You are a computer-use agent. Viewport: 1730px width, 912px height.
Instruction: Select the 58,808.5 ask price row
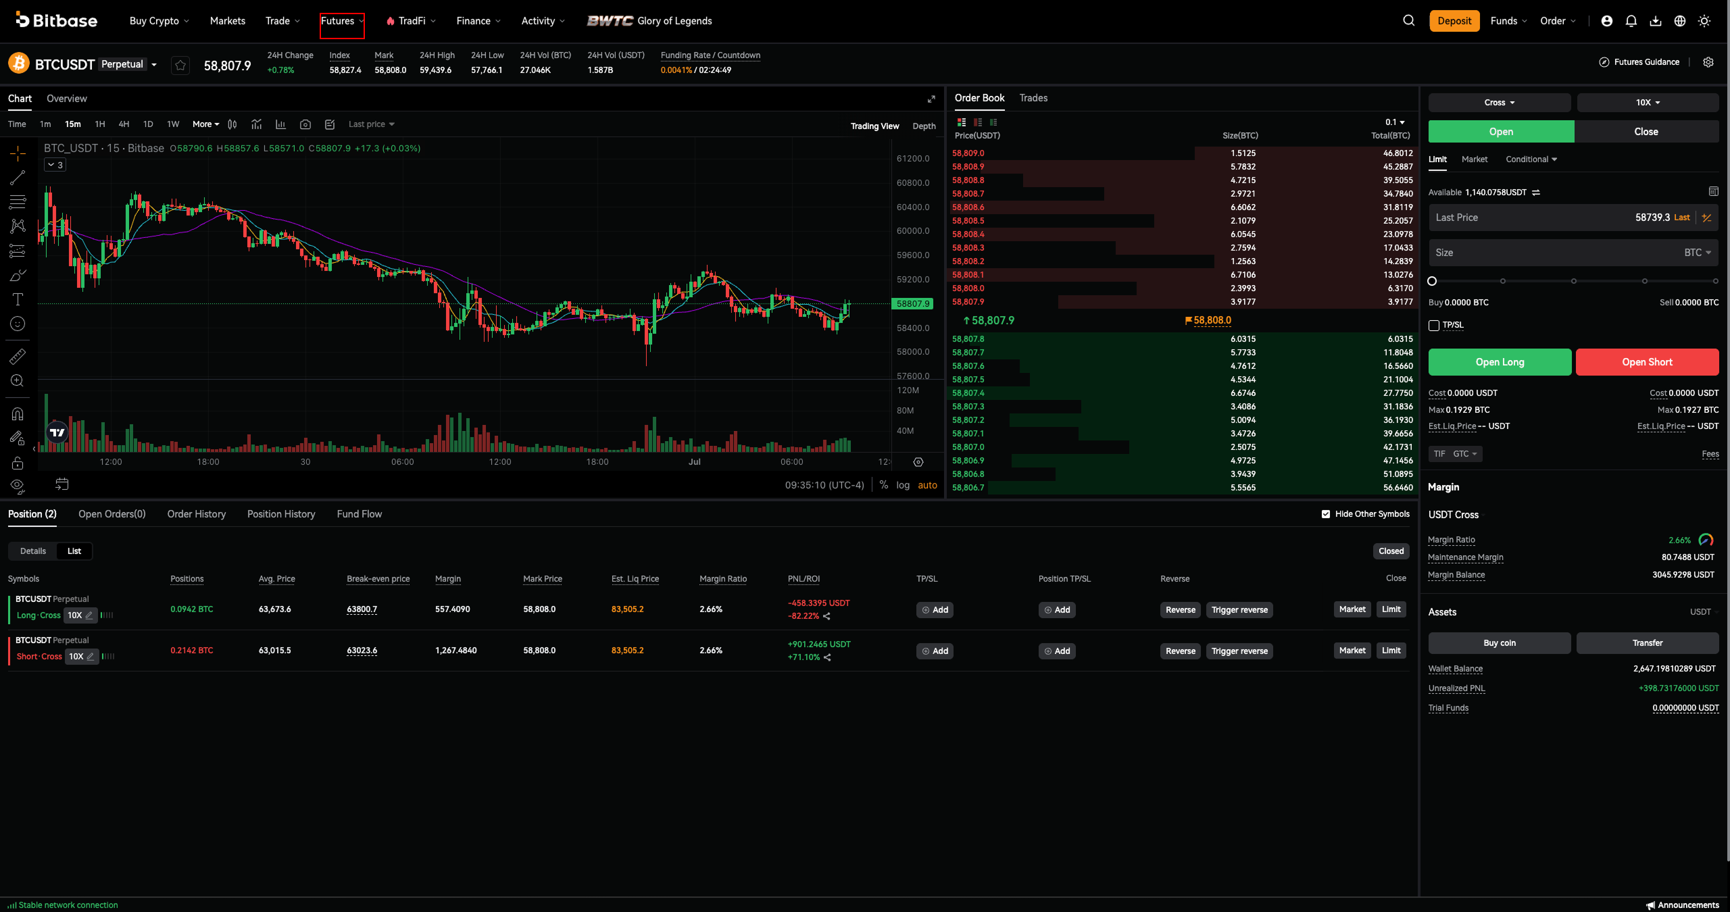(1182, 221)
